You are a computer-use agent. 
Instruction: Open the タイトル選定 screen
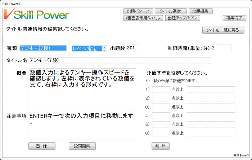(171, 12)
